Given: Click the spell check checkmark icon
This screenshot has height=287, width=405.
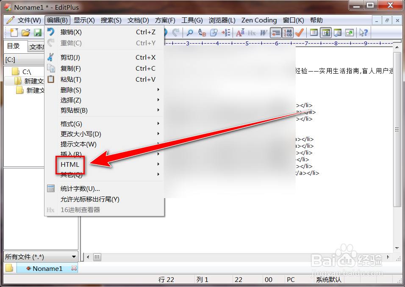Looking at the screenshot, I should [x=300, y=32].
